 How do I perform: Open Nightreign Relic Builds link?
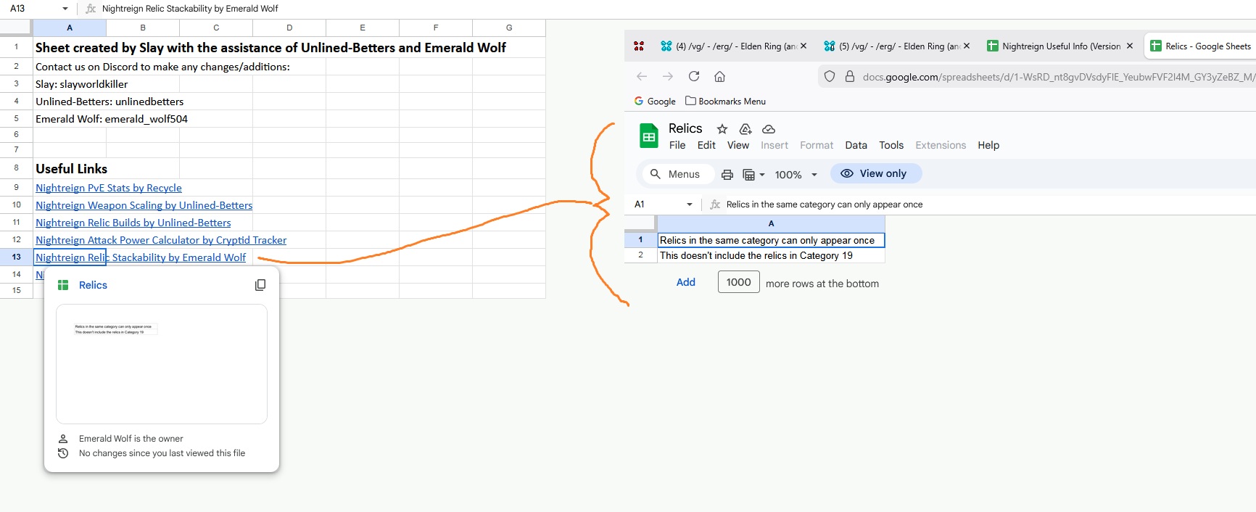[x=133, y=223]
